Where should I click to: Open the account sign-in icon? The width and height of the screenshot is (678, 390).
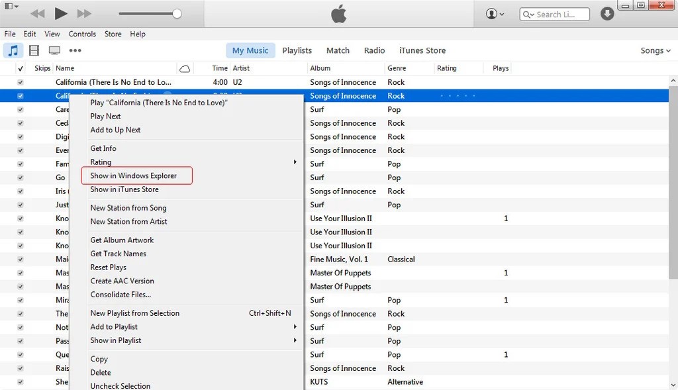point(491,13)
